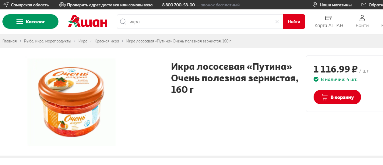Open the Войти login link
Screen dimensions: 383x165
[362, 25]
